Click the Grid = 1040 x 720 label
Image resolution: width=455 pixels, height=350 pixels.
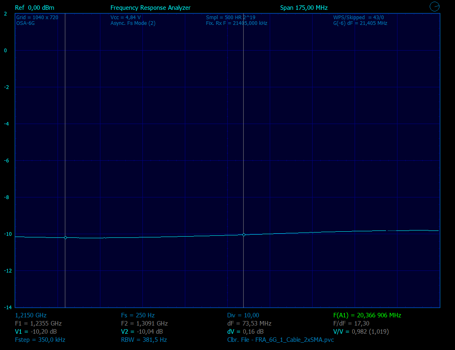(x=37, y=18)
